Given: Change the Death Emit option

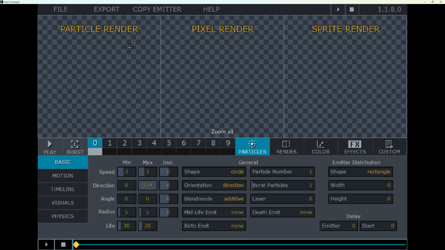Looking at the screenshot, I should point(283,212).
